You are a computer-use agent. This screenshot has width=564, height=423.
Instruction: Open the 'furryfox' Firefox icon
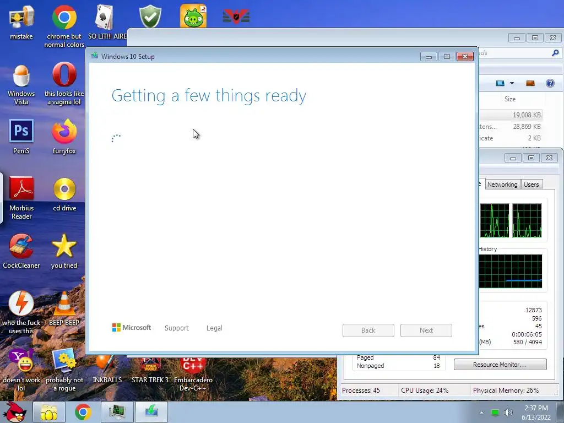coord(64,137)
